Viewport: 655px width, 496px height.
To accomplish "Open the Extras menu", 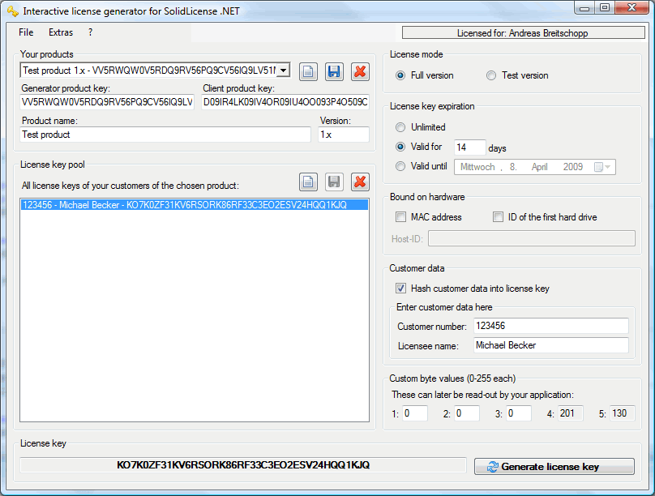I will tap(60, 32).
